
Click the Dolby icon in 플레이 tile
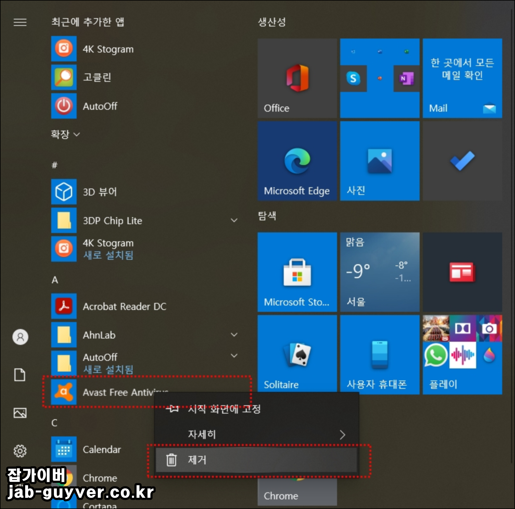click(463, 328)
